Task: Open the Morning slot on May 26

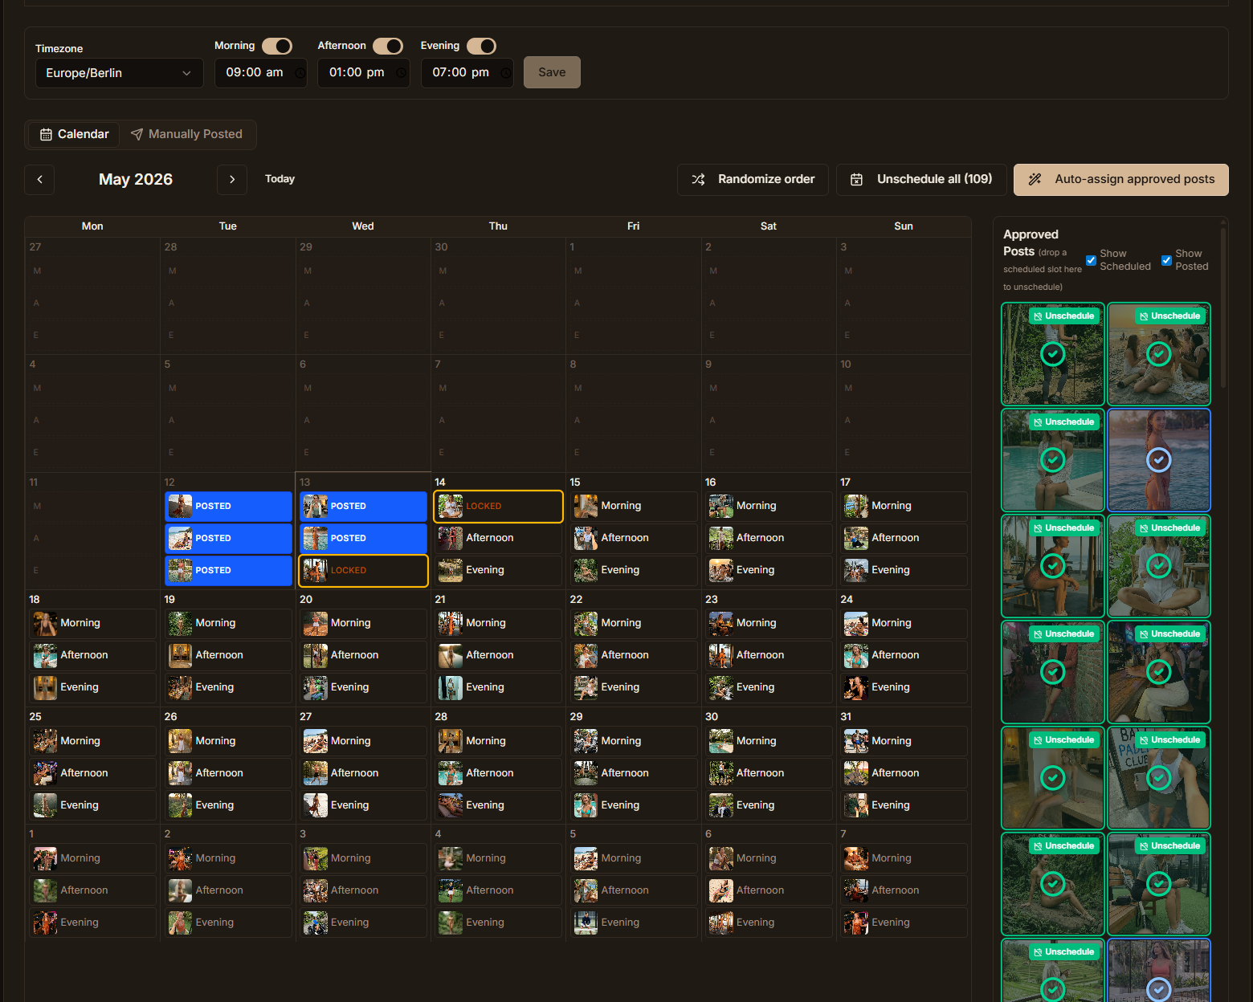Action: pyautogui.click(x=228, y=742)
